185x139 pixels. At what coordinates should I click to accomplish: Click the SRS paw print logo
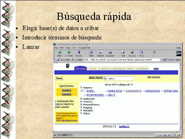(x=68, y=66)
